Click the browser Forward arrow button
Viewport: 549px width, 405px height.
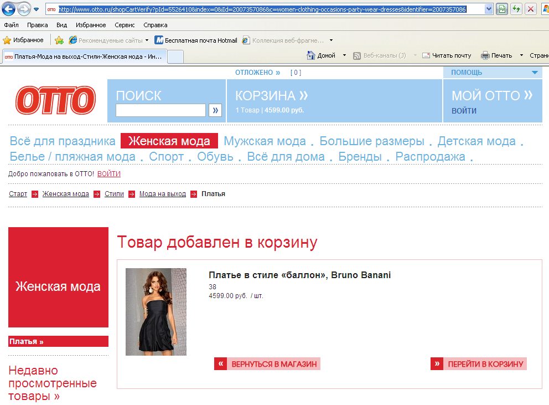tap(24, 9)
